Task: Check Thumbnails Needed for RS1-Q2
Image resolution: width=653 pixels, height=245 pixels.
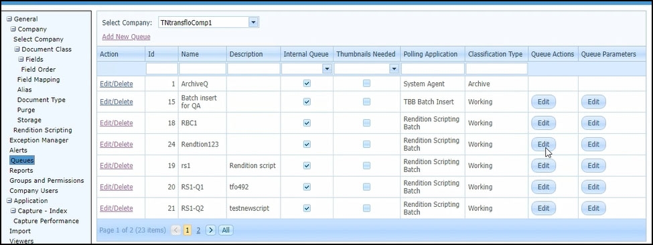Action: click(x=366, y=208)
